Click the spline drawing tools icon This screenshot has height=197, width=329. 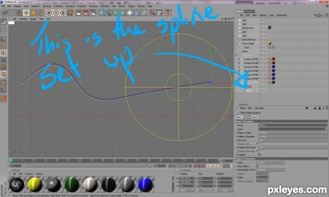[x=109, y=13]
